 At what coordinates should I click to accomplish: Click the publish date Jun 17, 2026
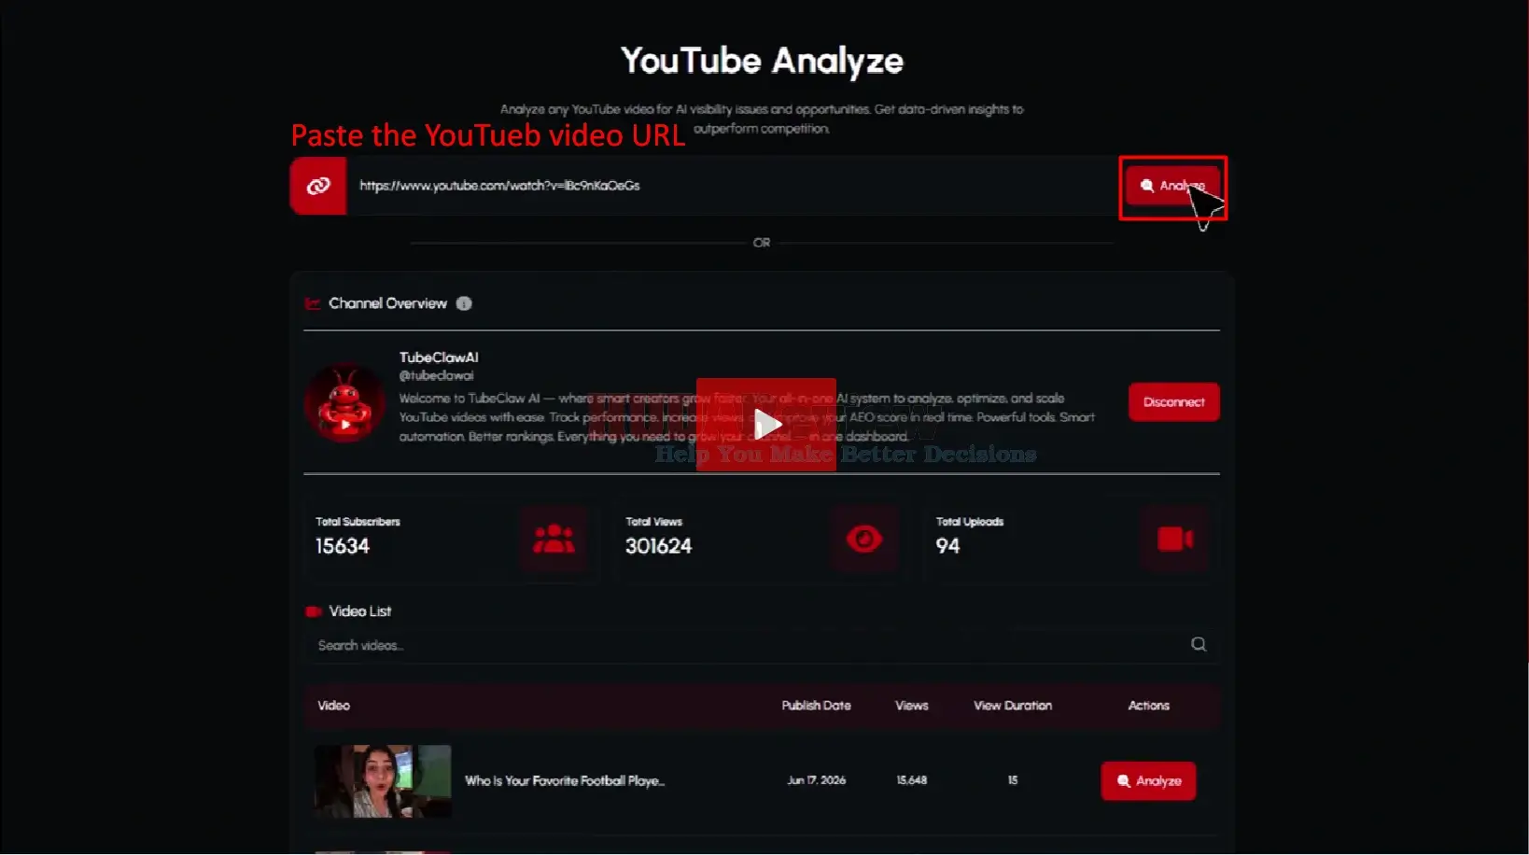pos(816,780)
